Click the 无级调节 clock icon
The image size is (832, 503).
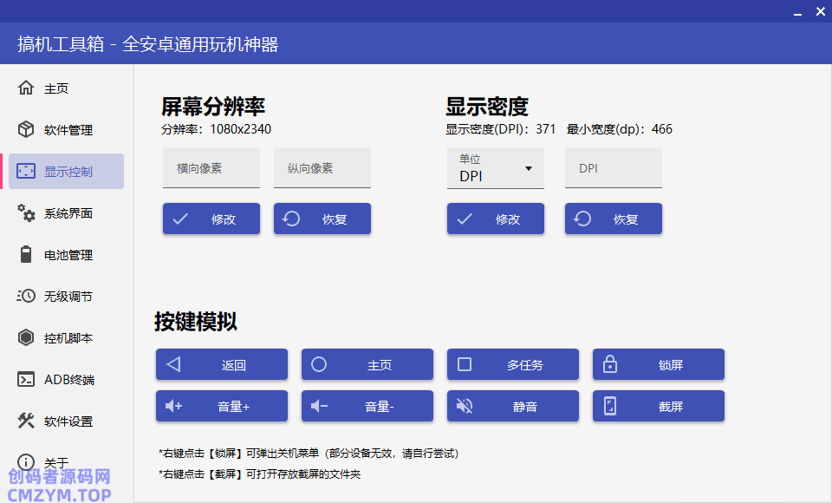click(26, 297)
